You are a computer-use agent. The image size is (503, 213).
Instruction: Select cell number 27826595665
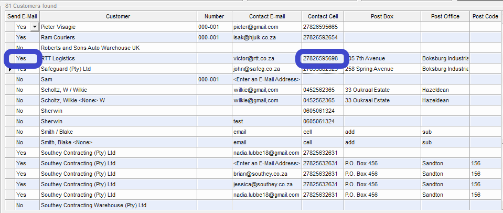tap(323, 27)
